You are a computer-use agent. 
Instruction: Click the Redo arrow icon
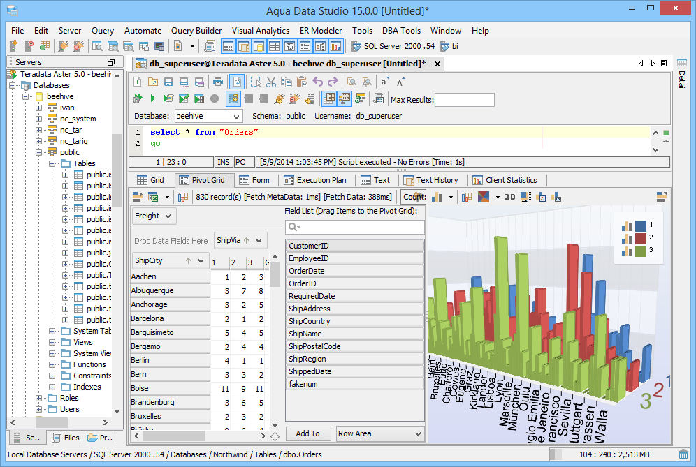pyautogui.click(x=333, y=82)
